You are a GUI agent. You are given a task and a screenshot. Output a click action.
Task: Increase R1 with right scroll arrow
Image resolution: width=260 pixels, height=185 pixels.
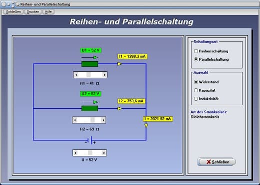coord(104,75)
